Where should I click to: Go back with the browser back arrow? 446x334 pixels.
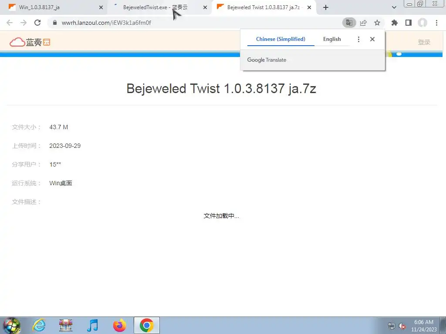click(10, 23)
